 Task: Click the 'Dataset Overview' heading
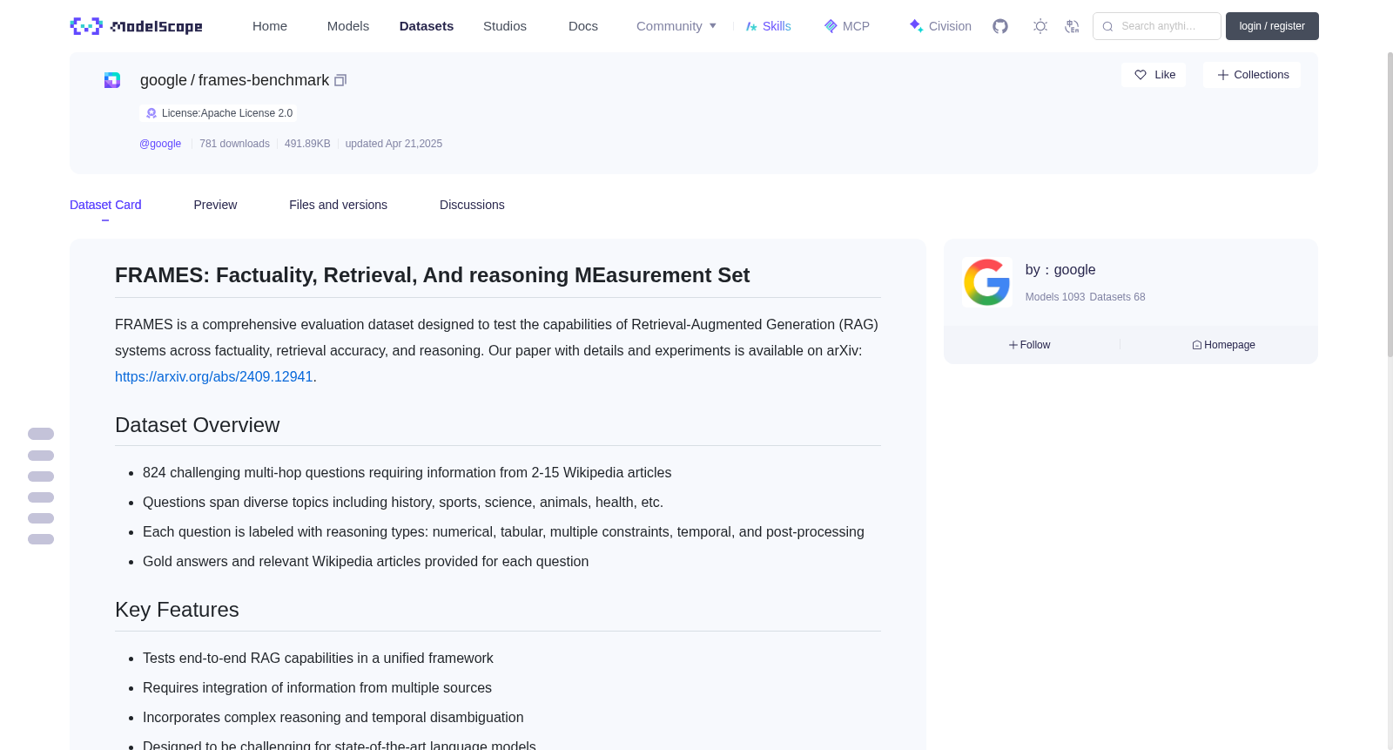(x=198, y=425)
